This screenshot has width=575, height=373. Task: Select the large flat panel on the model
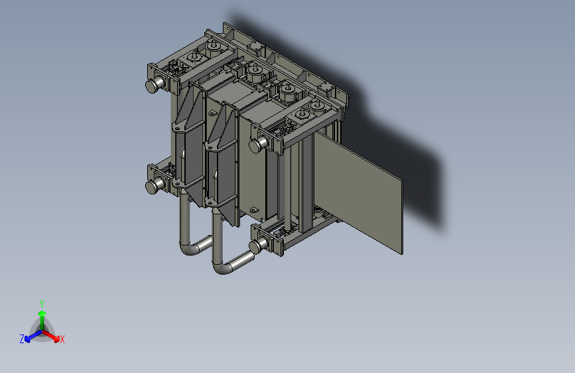coord(359,193)
